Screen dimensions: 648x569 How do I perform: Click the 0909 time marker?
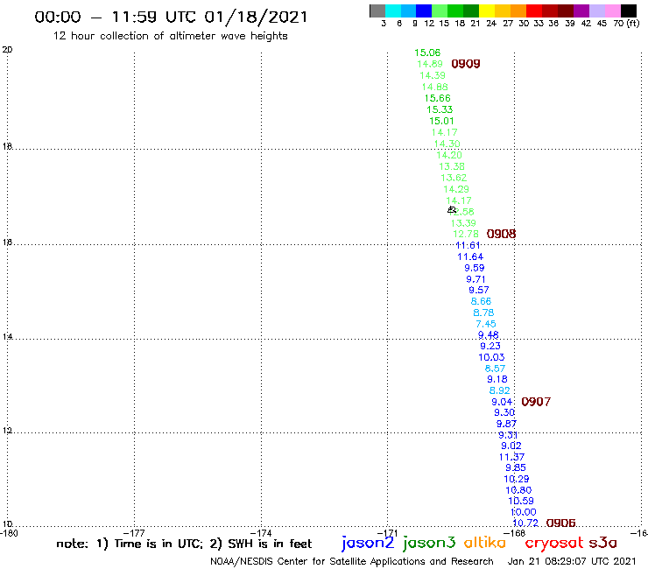pos(466,64)
